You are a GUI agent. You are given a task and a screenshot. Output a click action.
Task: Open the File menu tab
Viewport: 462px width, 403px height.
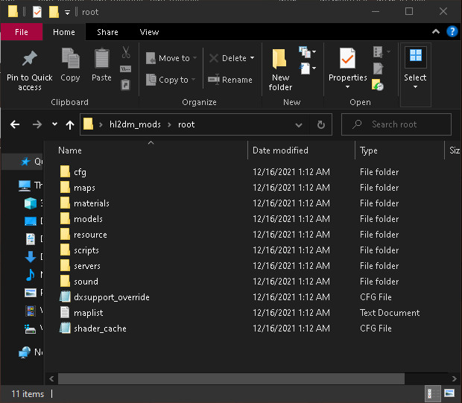(22, 32)
